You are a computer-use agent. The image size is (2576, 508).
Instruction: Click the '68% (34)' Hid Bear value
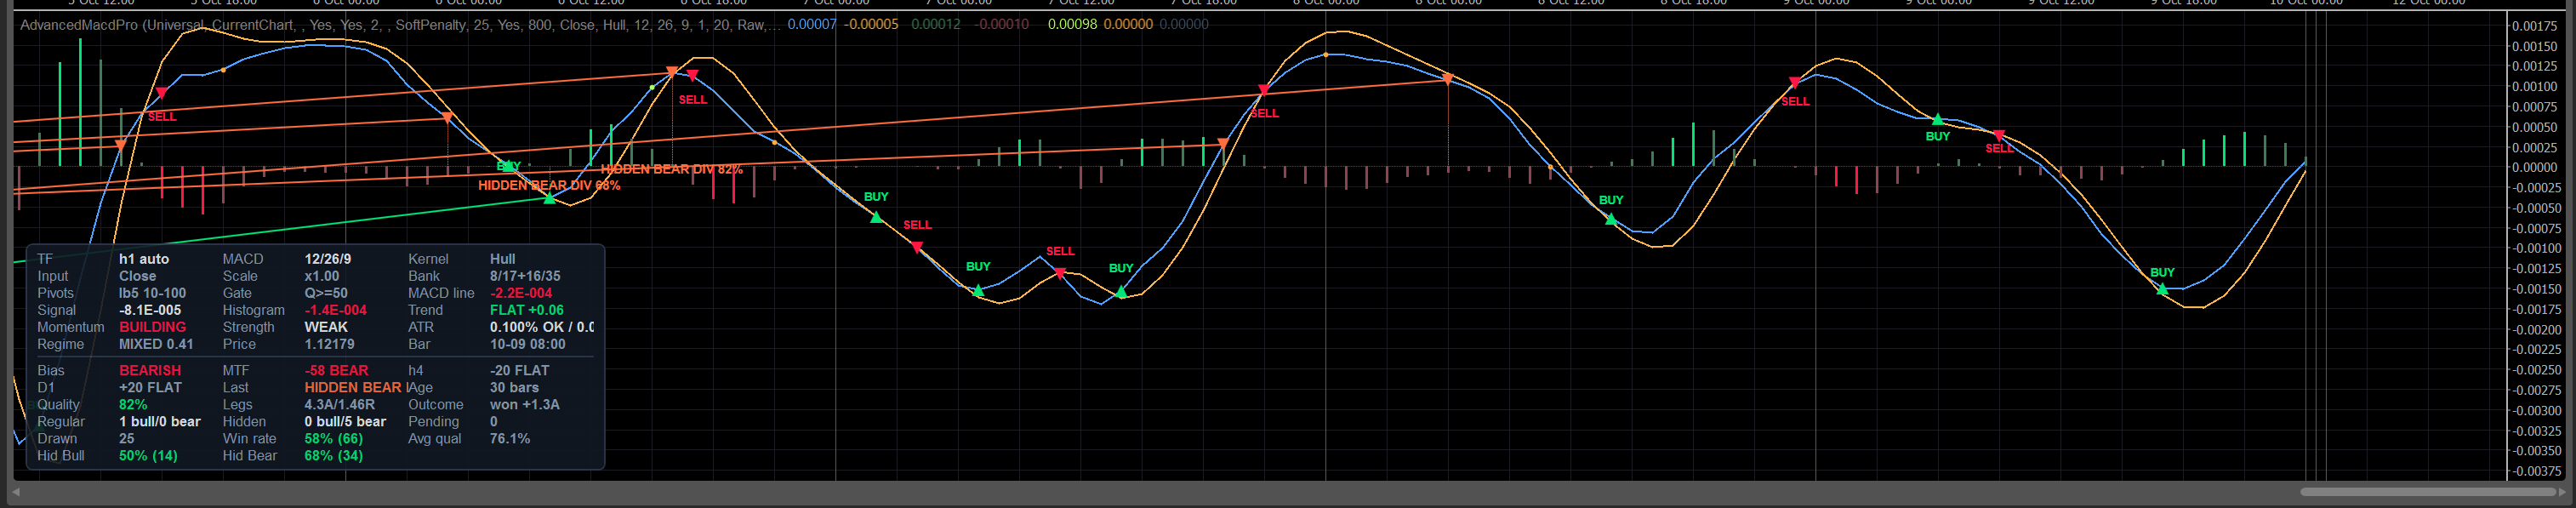click(334, 455)
